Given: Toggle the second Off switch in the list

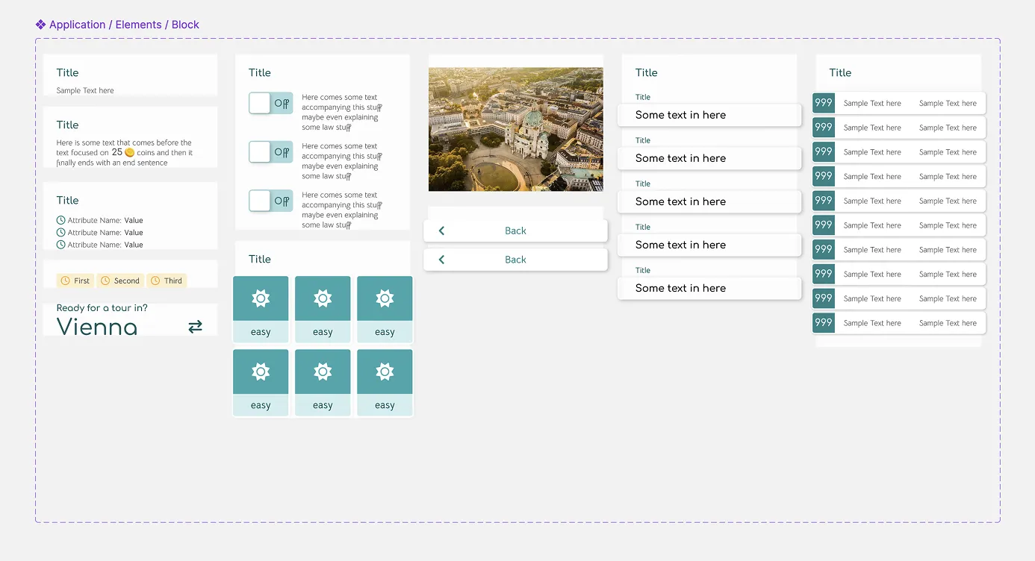Looking at the screenshot, I should tap(270, 152).
